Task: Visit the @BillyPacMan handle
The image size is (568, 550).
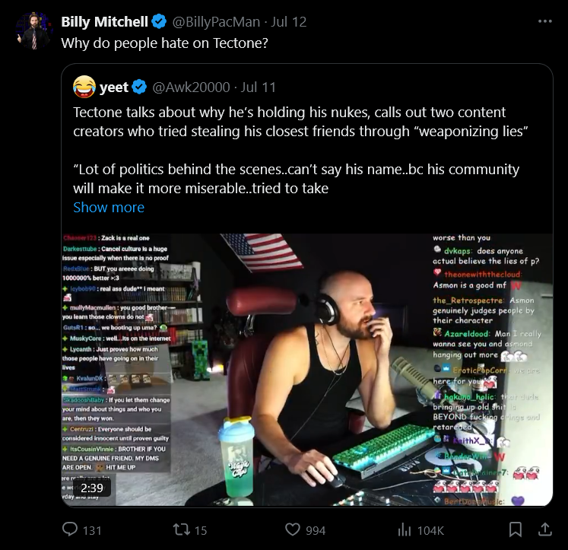Action: 216,22
